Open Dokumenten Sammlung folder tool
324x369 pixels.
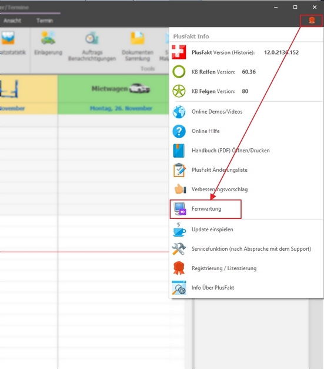pyautogui.click(x=138, y=46)
